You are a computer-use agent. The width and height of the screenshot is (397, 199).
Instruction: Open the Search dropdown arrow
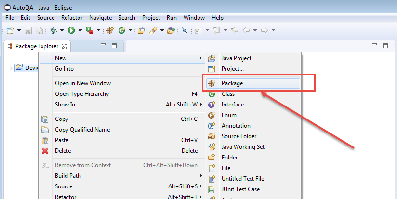[x=162, y=30]
